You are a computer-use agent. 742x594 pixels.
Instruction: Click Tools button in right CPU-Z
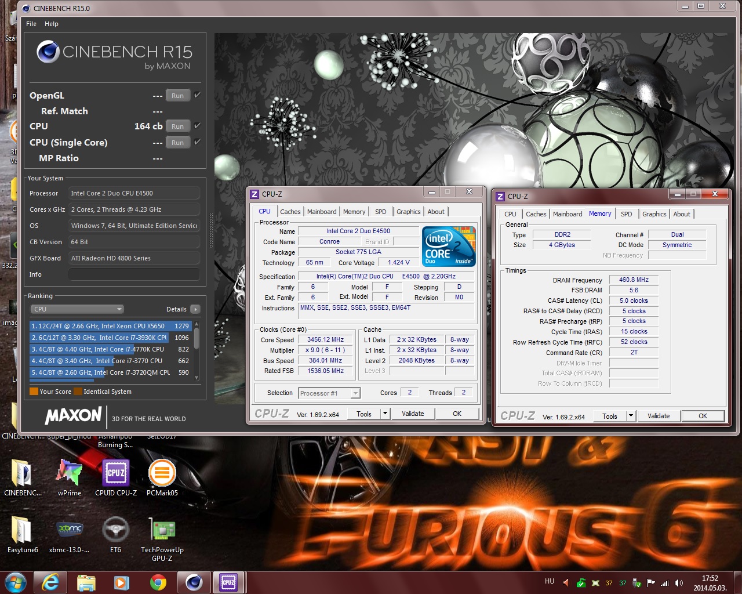[x=610, y=416]
